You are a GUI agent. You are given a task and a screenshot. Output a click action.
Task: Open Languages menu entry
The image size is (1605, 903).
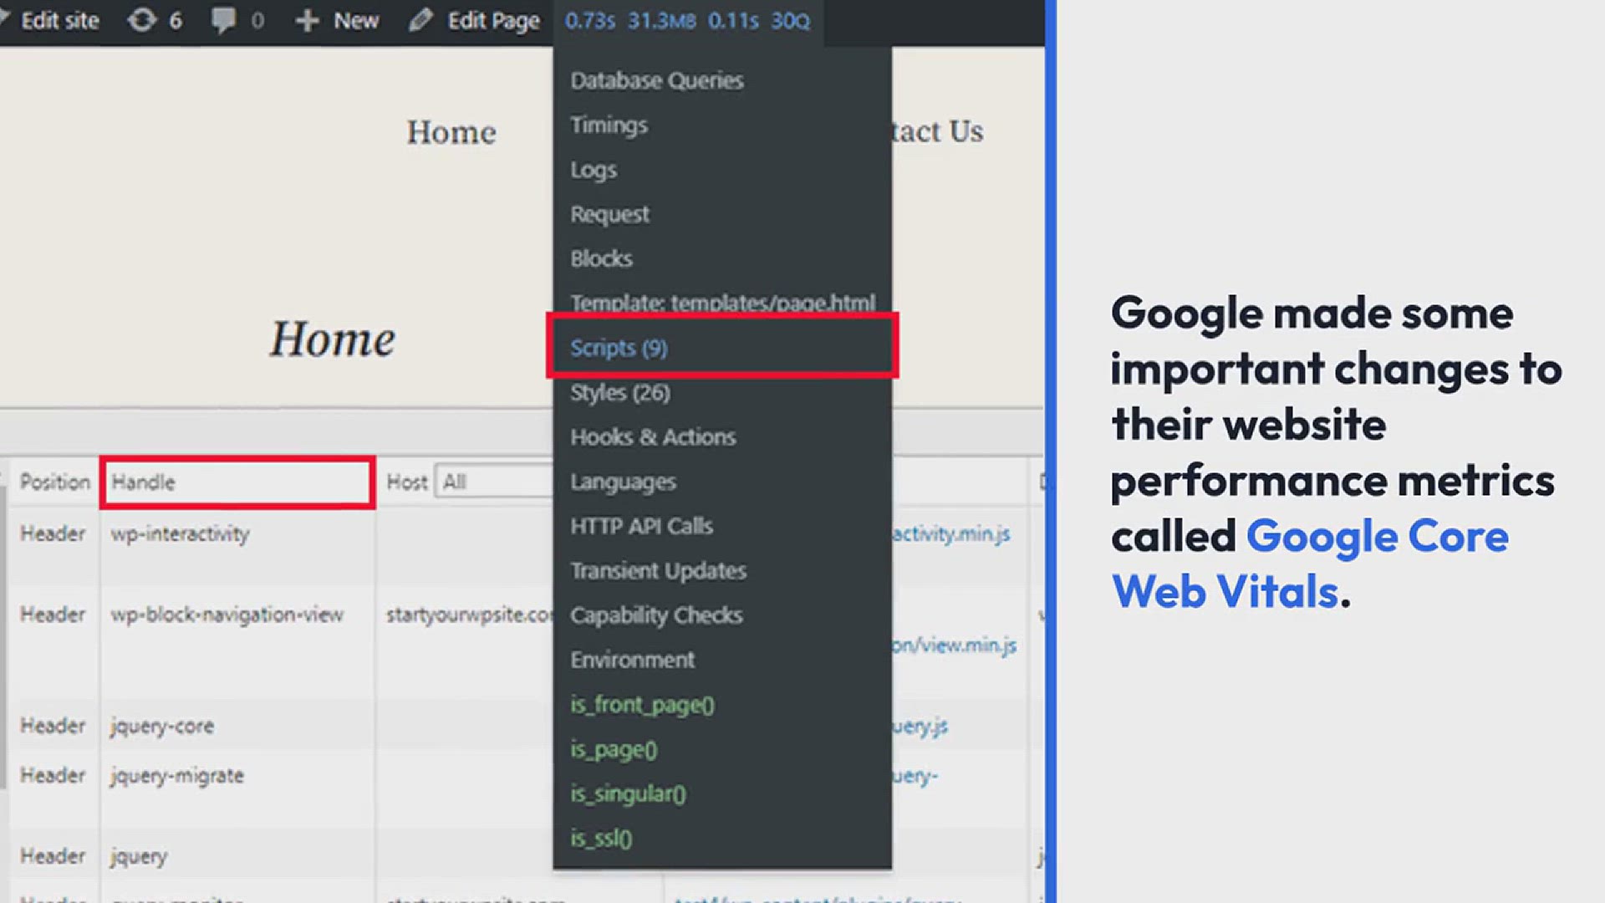[623, 482]
